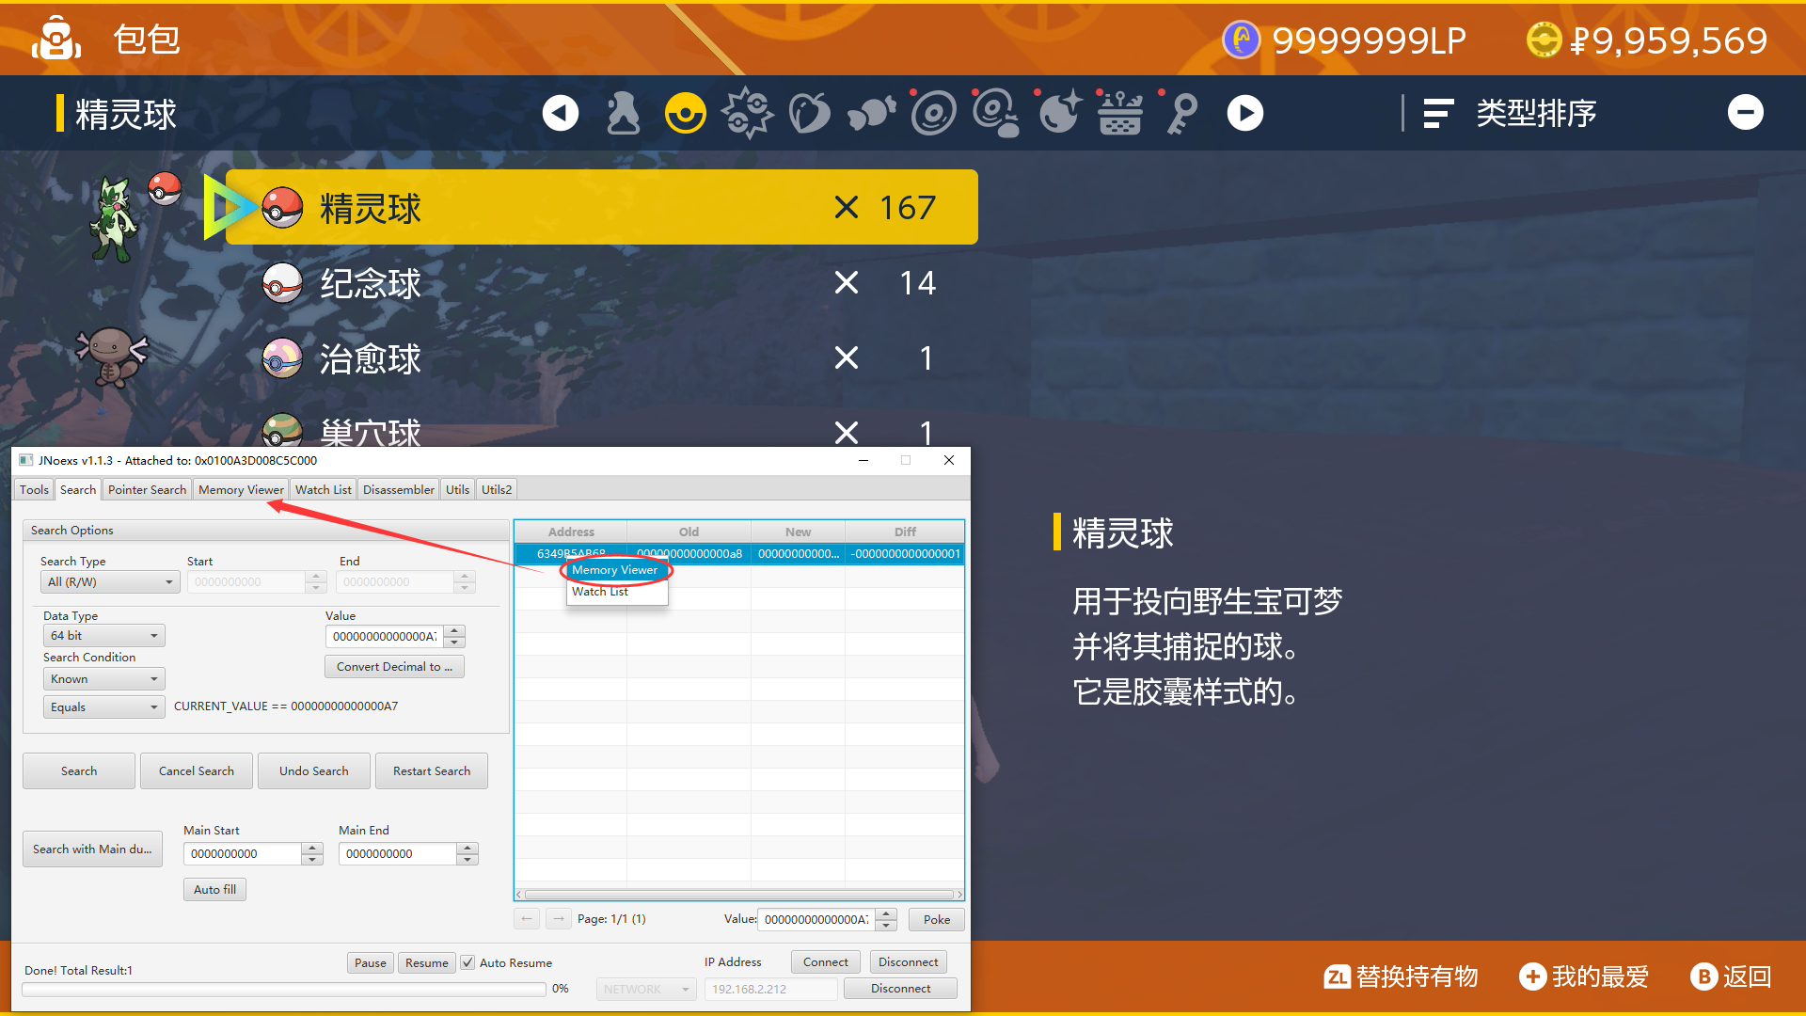Viewport: 1806px width, 1016px height.
Task: Increment the Main Start spinner
Action: 312,849
